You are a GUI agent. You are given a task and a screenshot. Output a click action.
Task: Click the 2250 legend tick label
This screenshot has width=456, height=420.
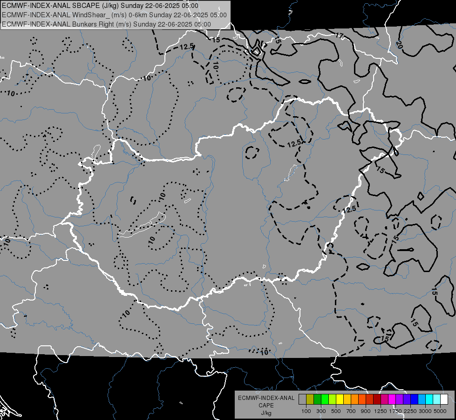410,411
